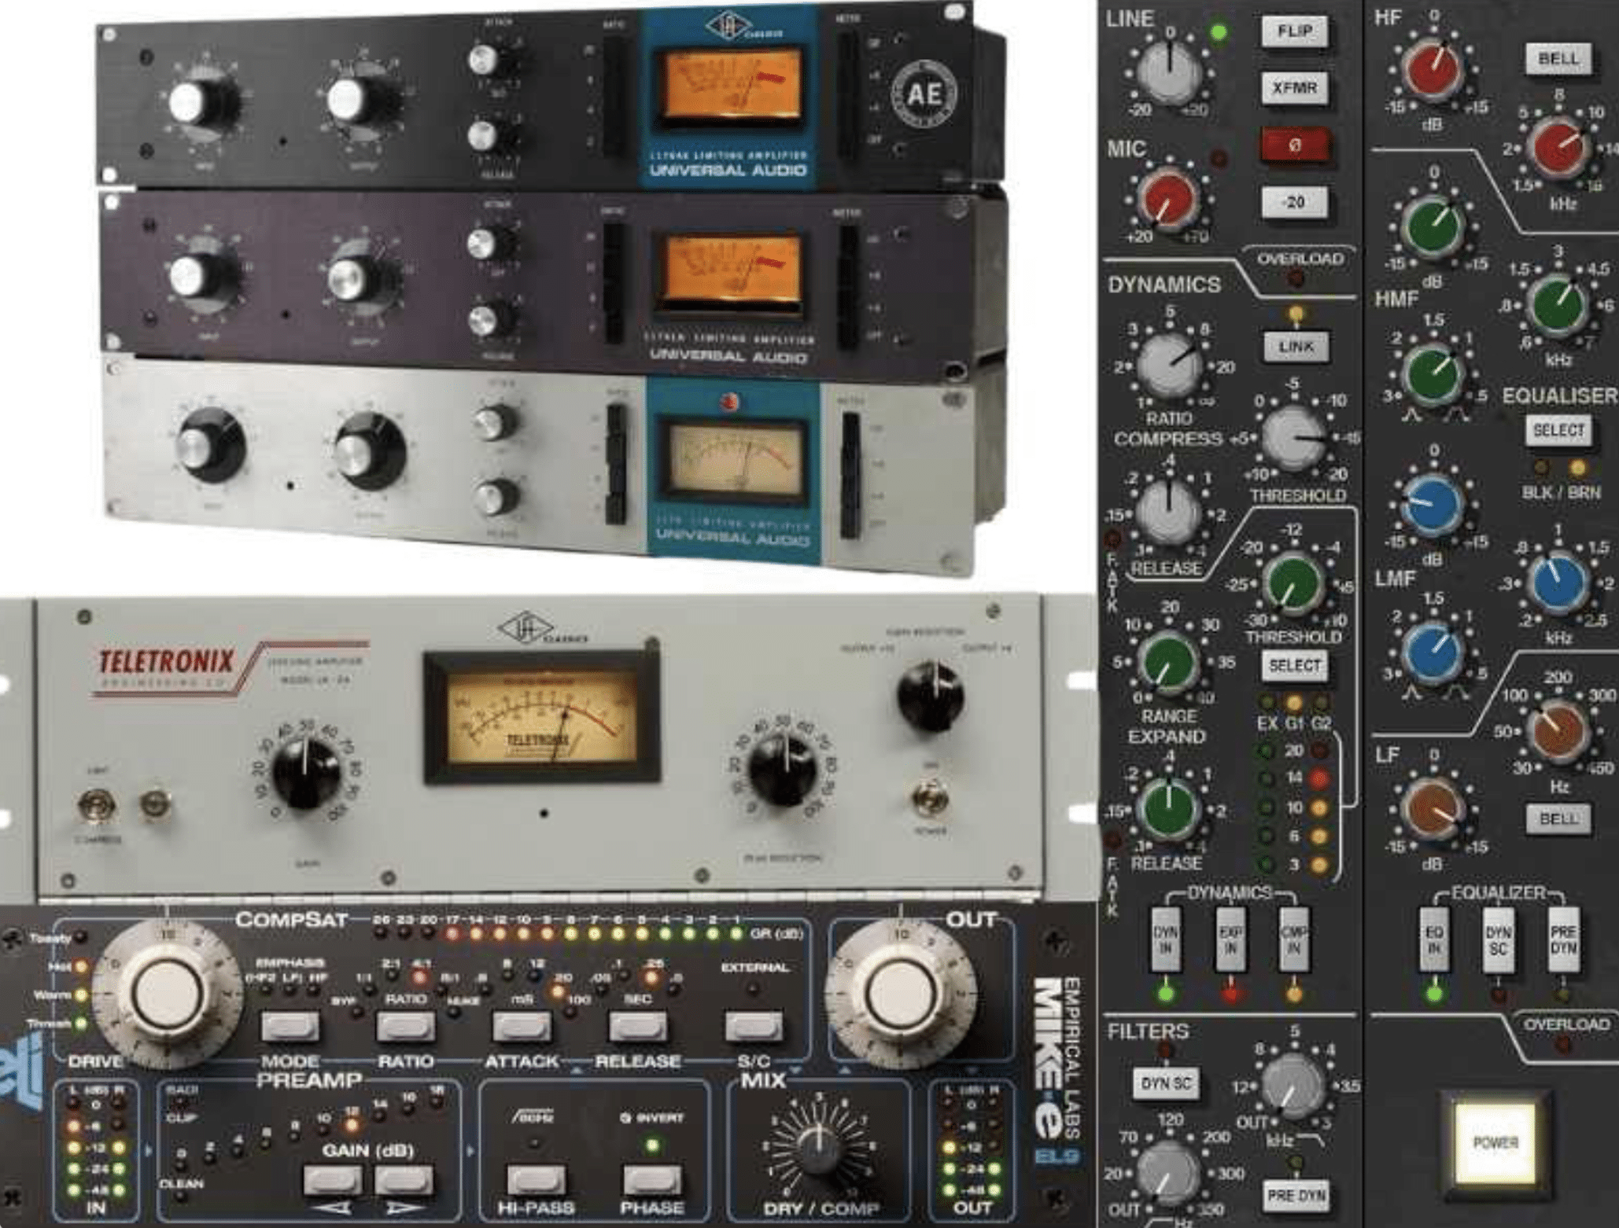Click the round AE badge on top 1176
1619x1228 pixels.
[923, 95]
